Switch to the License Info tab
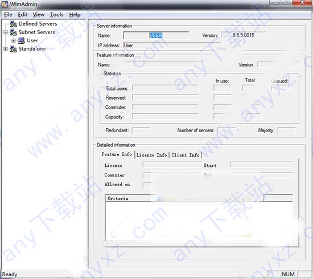The height and width of the screenshot is (279, 313). 152,155
